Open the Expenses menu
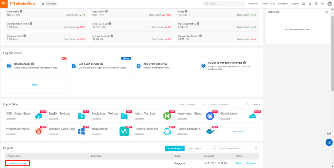334x168 pixels. coord(253,4)
